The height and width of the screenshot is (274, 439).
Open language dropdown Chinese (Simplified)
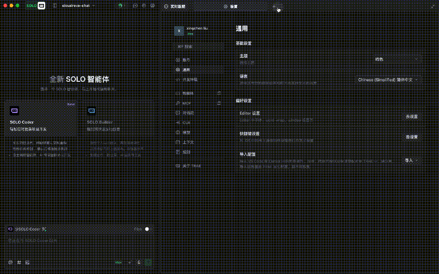388,80
